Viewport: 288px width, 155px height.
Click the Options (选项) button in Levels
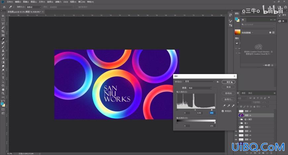[x=228, y=99]
